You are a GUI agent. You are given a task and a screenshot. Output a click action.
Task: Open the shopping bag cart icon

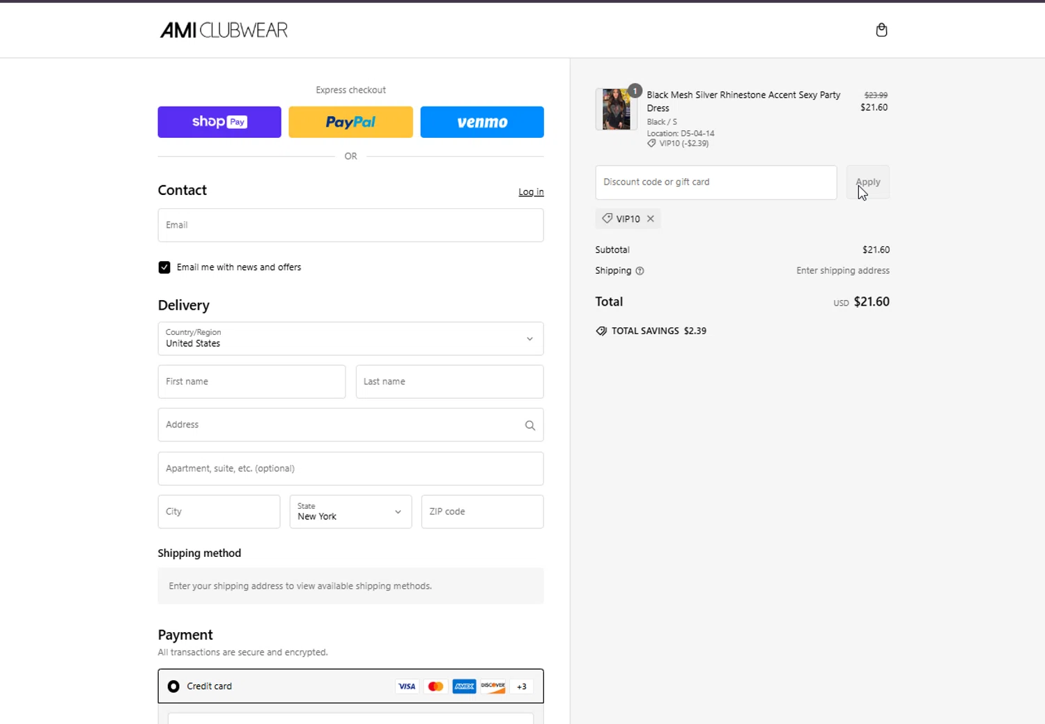881,30
